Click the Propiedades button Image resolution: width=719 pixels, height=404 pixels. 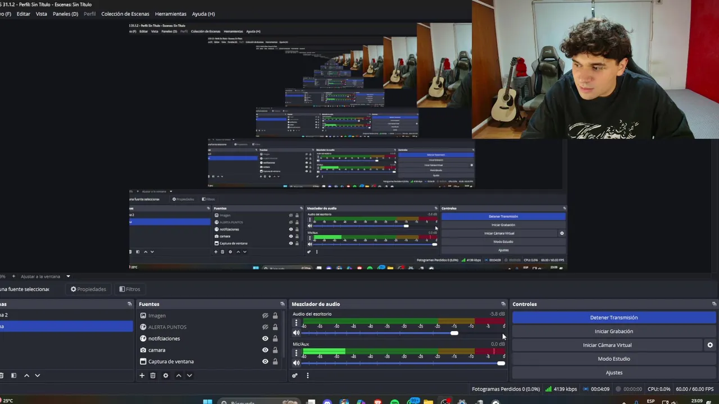point(88,289)
